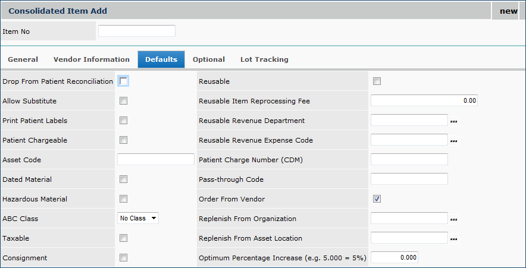
Task: Expand the ABC Class dropdown
Action: 138,218
